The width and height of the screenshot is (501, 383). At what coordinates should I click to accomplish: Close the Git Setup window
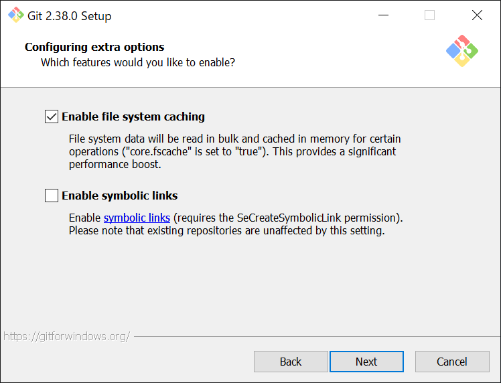point(477,15)
